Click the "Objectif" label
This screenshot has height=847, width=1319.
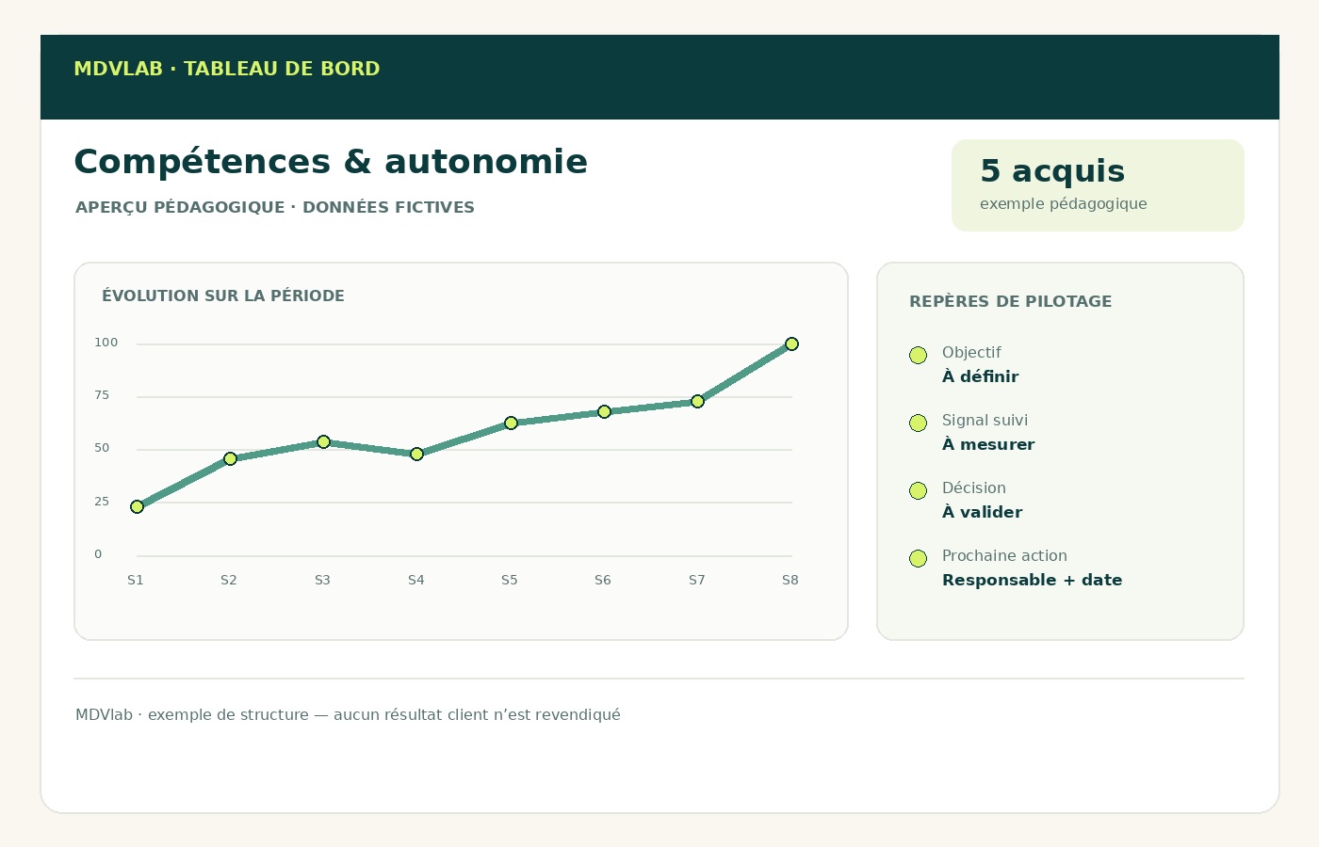click(x=971, y=352)
